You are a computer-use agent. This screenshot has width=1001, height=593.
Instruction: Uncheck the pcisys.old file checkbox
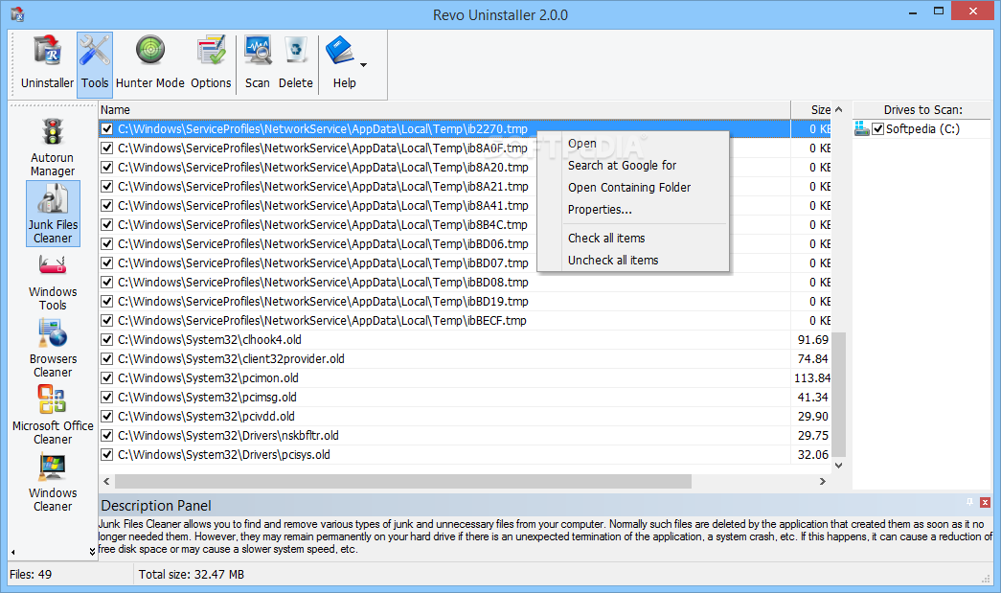point(107,454)
